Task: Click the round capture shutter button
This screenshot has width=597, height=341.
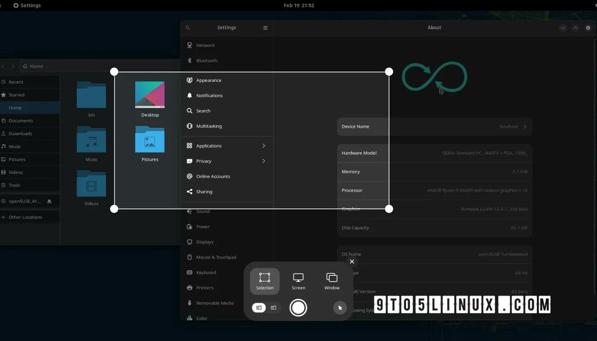Action: [298, 308]
